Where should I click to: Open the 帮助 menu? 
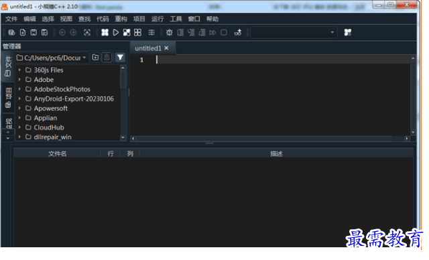click(x=212, y=19)
